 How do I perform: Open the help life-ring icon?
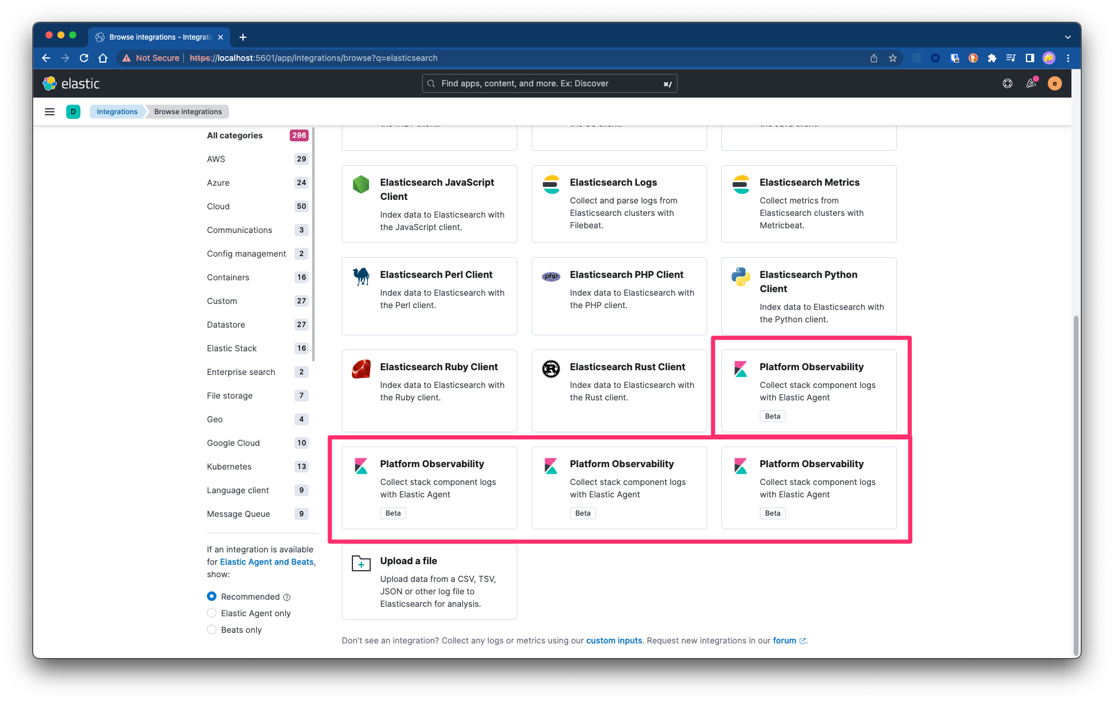pos(1007,83)
